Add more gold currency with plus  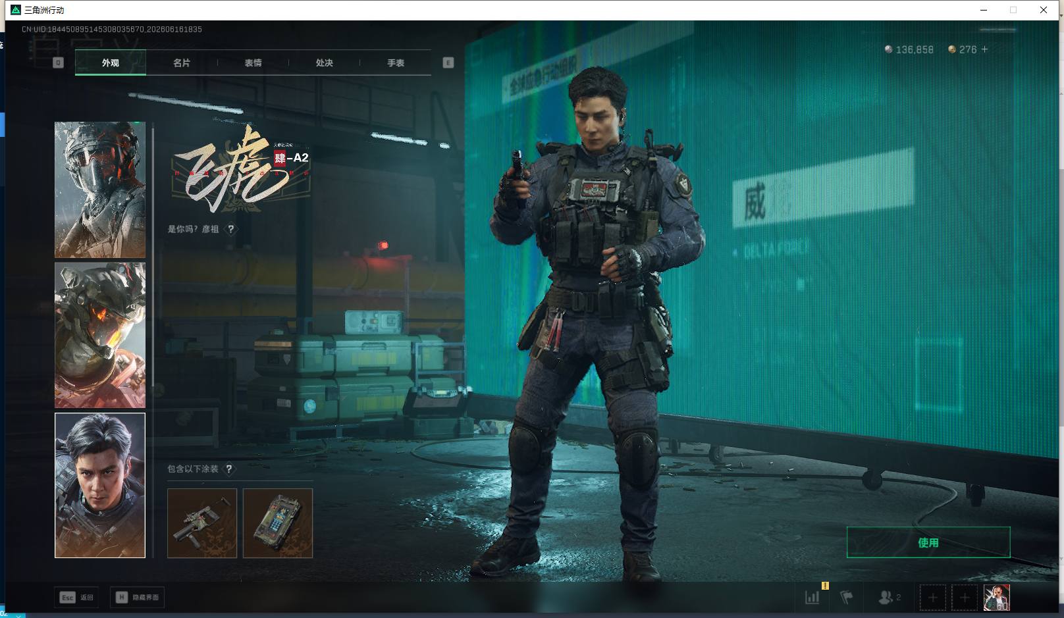click(x=984, y=49)
